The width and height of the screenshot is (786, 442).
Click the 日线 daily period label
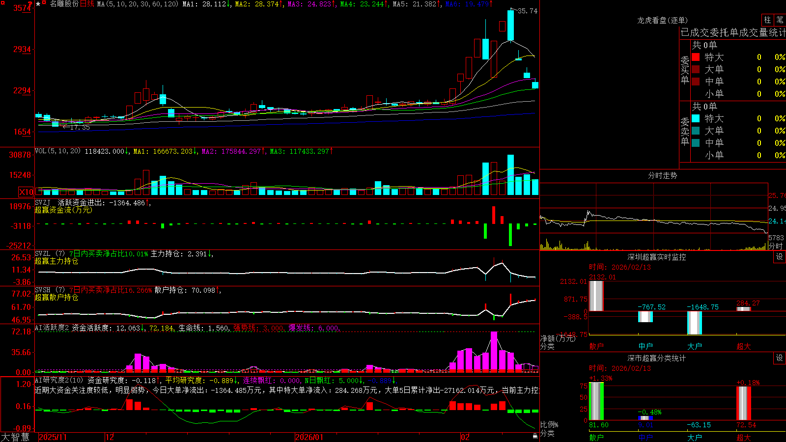pos(87,4)
